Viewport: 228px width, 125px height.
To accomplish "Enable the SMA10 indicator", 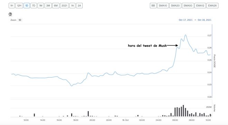I will click(x=163, y=6).
